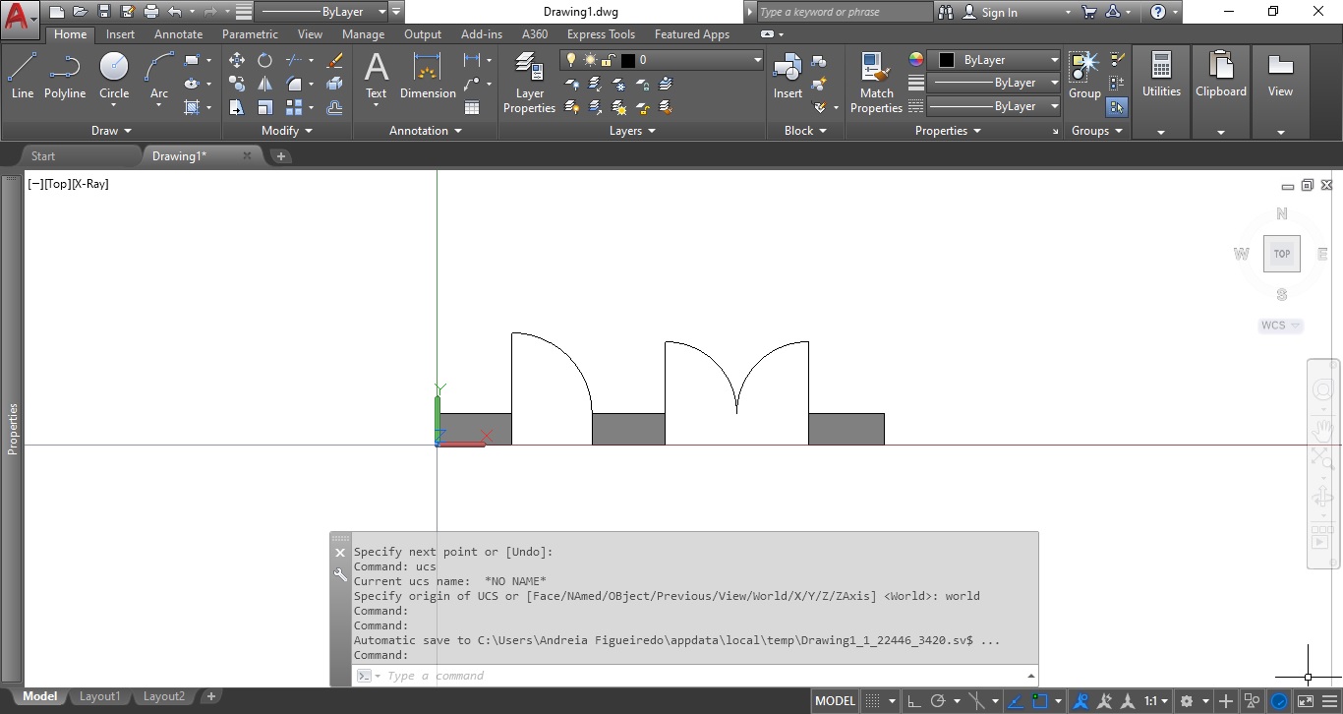Open the Utilities panel

click(1161, 91)
